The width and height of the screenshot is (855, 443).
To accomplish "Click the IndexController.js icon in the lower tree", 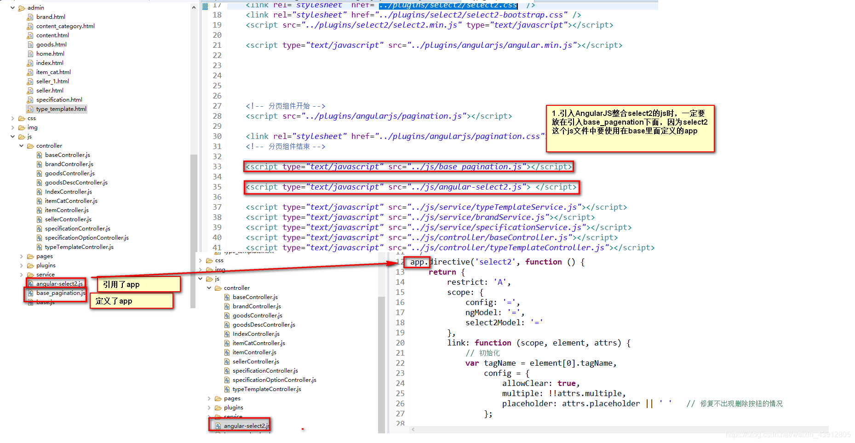I will (x=227, y=334).
